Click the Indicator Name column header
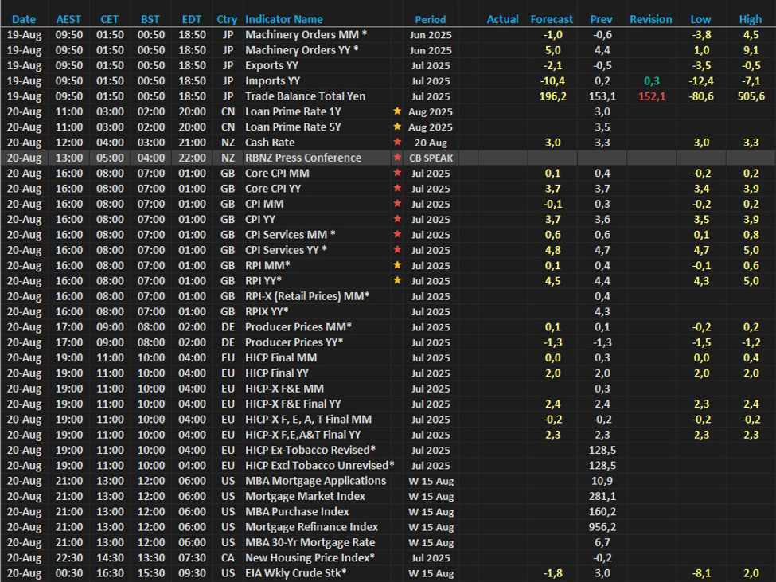776x582 pixels. click(291, 19)
